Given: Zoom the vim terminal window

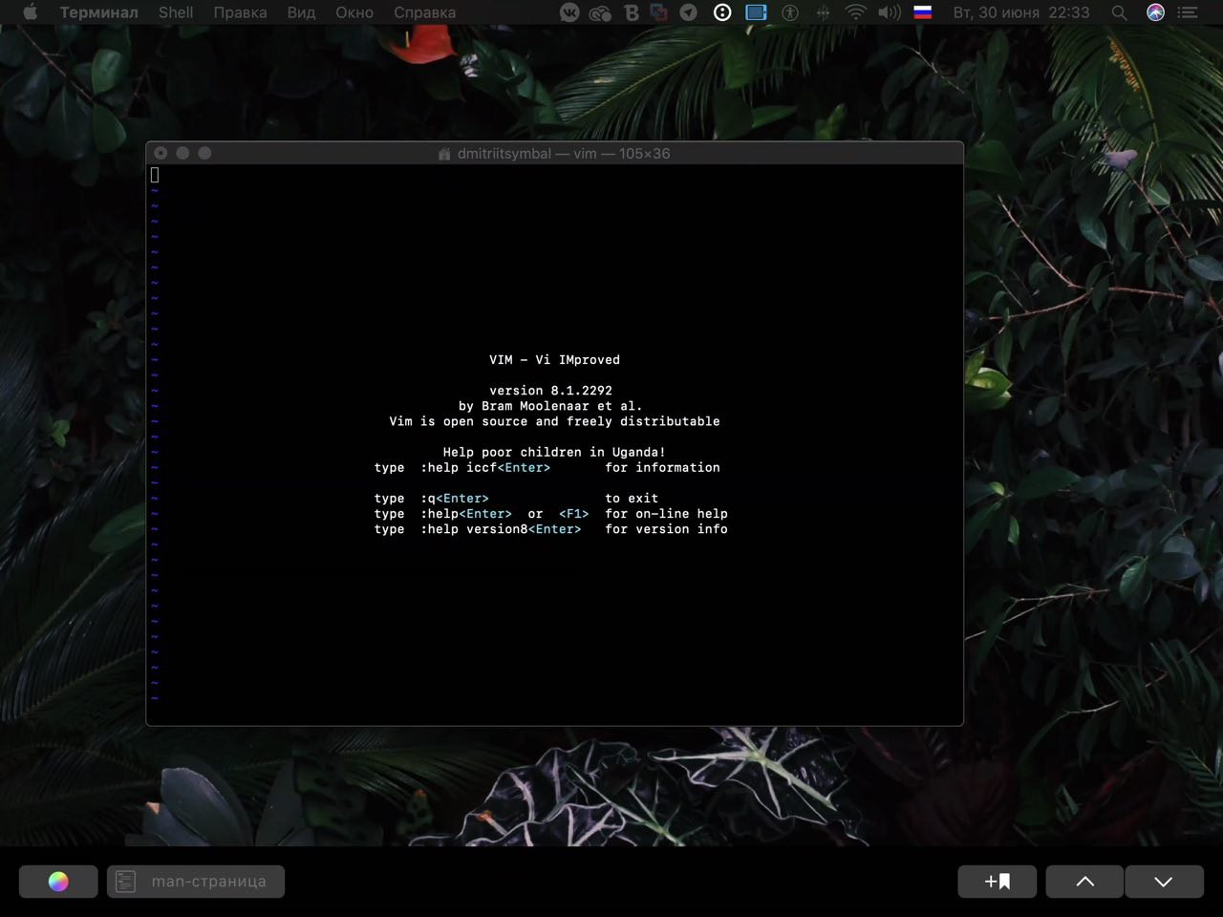Looking at the screenshot, I should tap(204, 153).
